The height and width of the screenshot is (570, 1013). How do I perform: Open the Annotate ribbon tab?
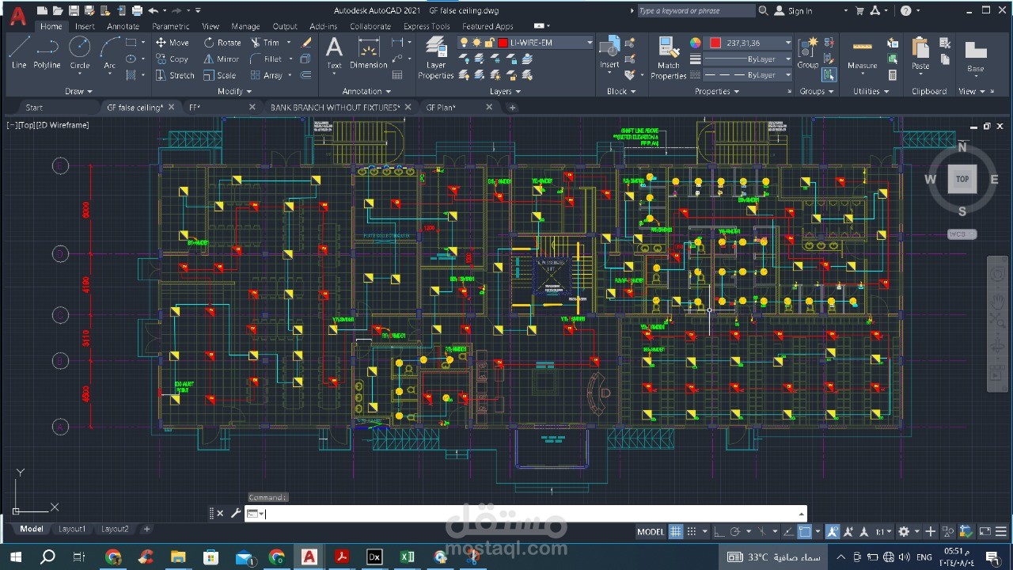click(x=123, y=26)
